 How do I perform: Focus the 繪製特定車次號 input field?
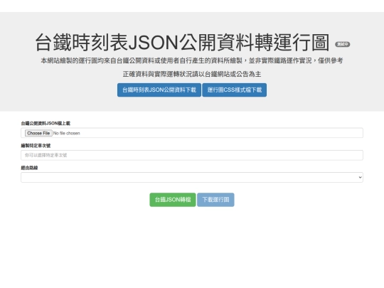[x=192, y=155]
